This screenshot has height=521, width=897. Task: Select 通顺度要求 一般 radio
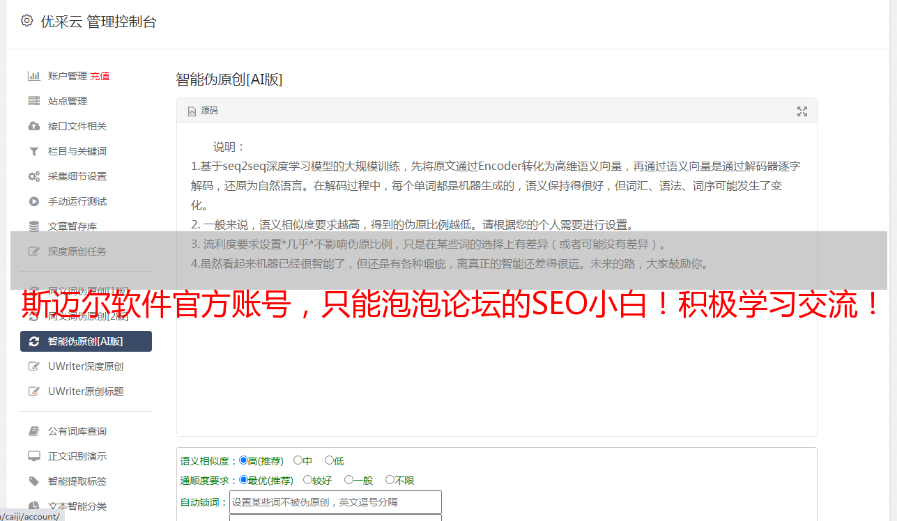click(348, 480)
